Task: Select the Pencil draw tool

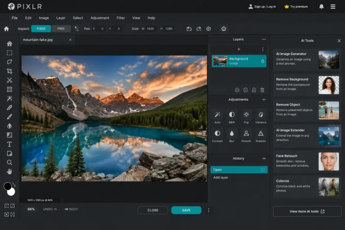Action: pos(9,107)
